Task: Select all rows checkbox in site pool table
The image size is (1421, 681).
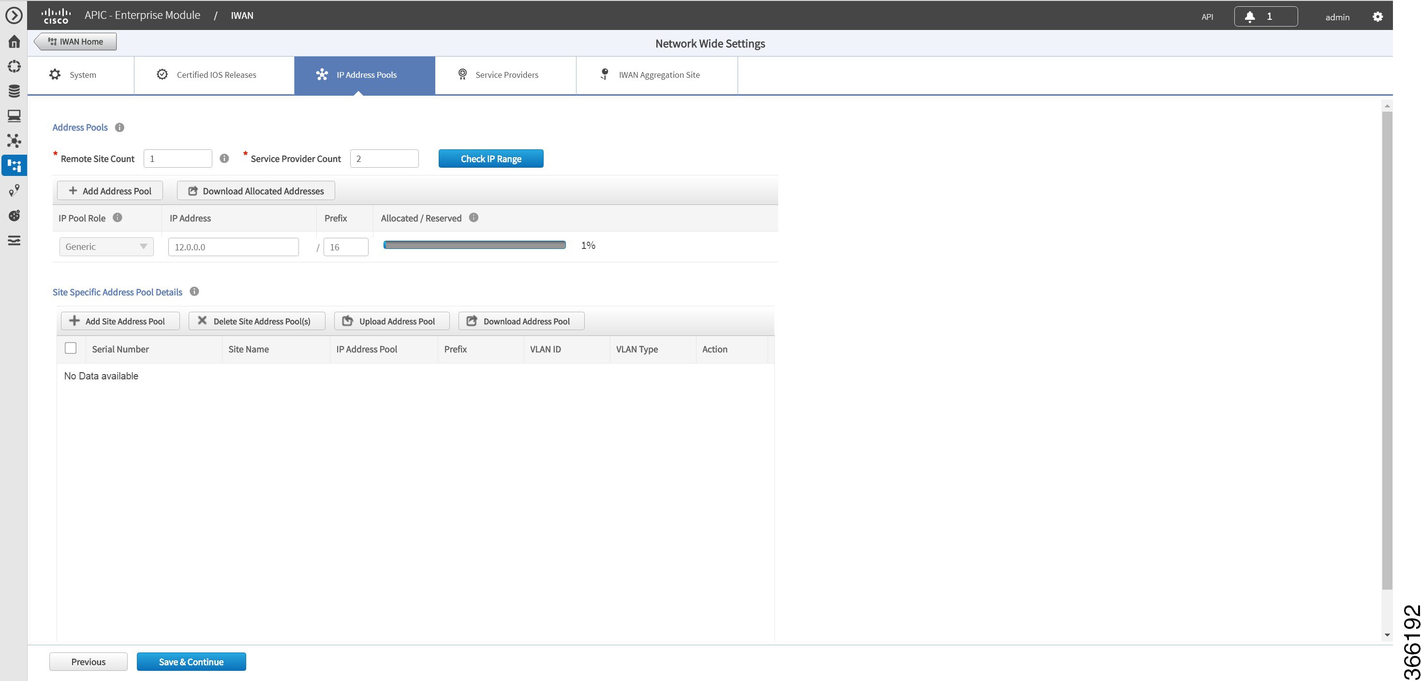Action: [x=71, y=348]
